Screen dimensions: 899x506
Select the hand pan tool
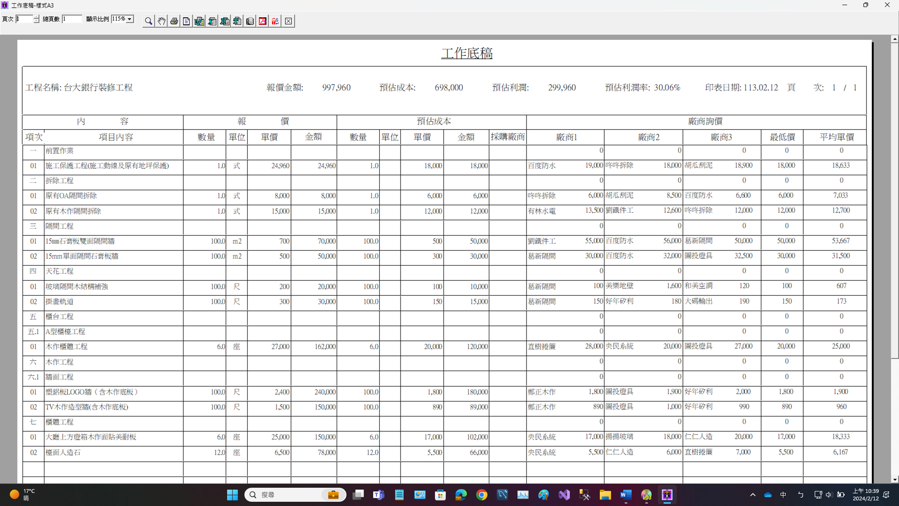pyautogui.click(x=161, y=21)
